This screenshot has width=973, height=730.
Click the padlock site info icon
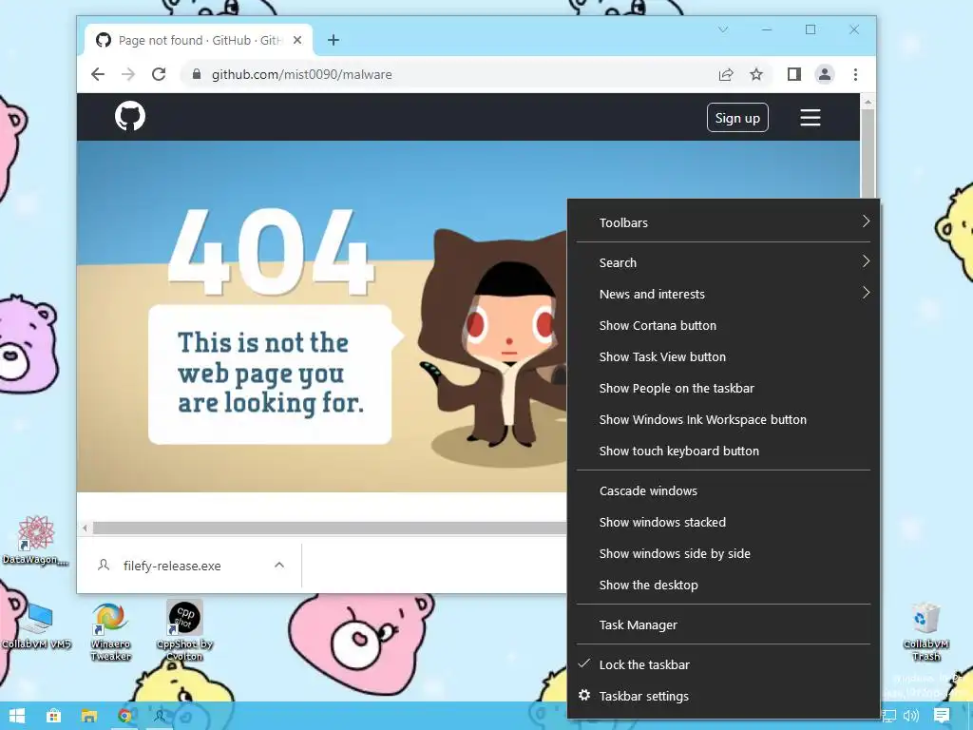click(x=197, y=74)
